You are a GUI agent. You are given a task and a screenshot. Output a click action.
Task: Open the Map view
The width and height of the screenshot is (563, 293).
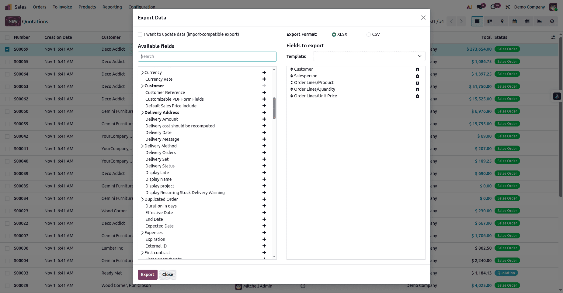[502, 21]
